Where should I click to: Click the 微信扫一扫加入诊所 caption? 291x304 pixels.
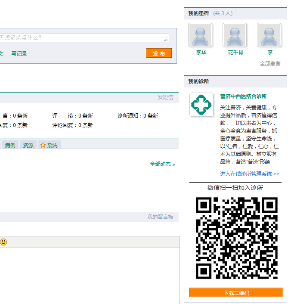(x=235, y=188)
